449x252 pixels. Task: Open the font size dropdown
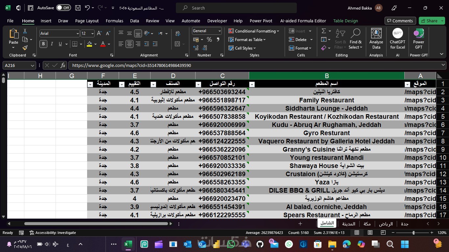point(92,33)
